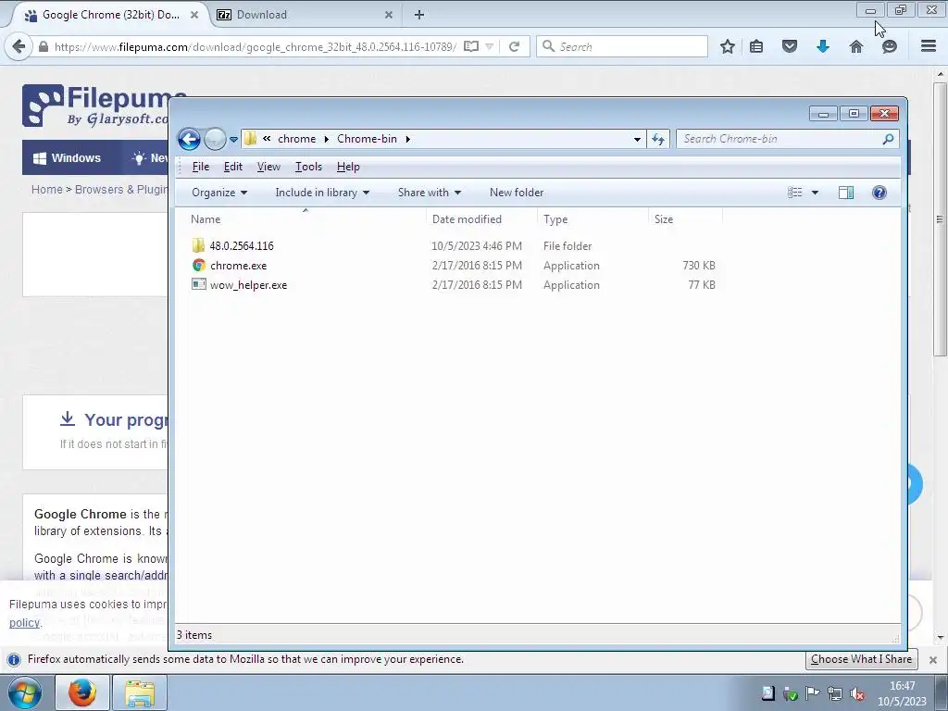
Task: Click the Action Center flag tray icon
Action: (812, 692)
